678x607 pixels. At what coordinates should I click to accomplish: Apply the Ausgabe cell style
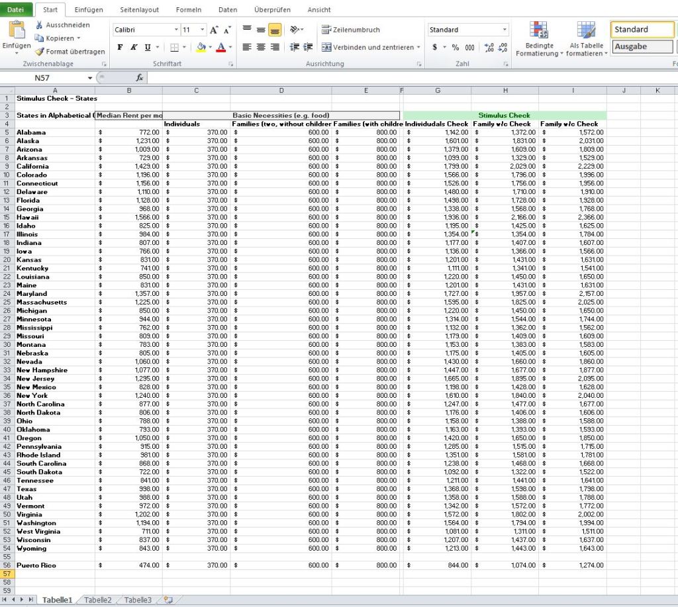[641, 46]
